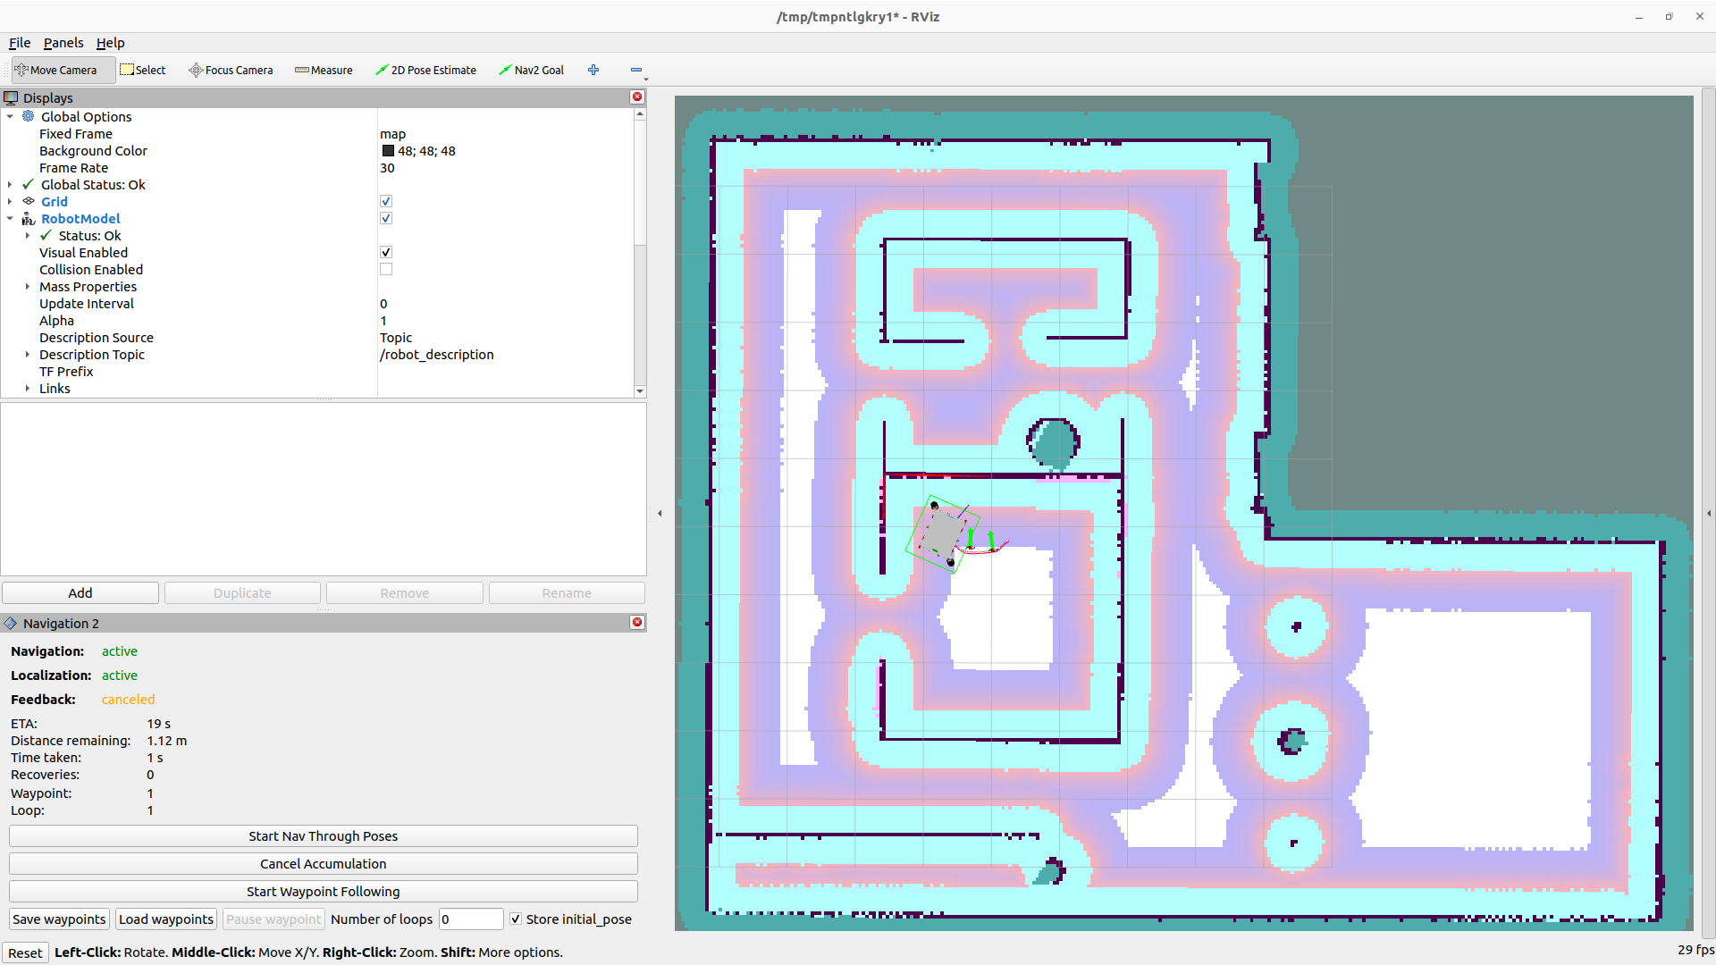Click the Add display button
1716x965 pixels.
(x=80, y=593)
